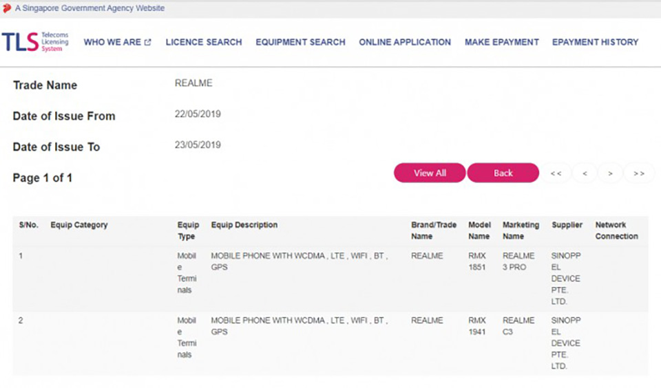Image resolution: width=661 pixels, height=388 pixels.
Task: Click the Singapore Government lion head icon
Action: click(6, 8)
